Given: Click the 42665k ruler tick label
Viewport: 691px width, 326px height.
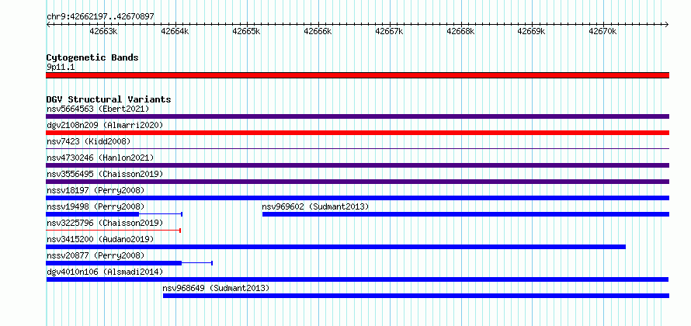Looking at the screenshot, I should 246,31.
